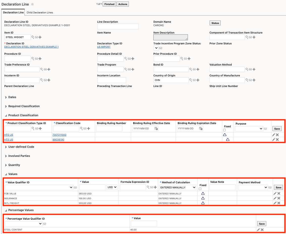
Task: Search Trade Preference ID lookup
Action: 41,69
